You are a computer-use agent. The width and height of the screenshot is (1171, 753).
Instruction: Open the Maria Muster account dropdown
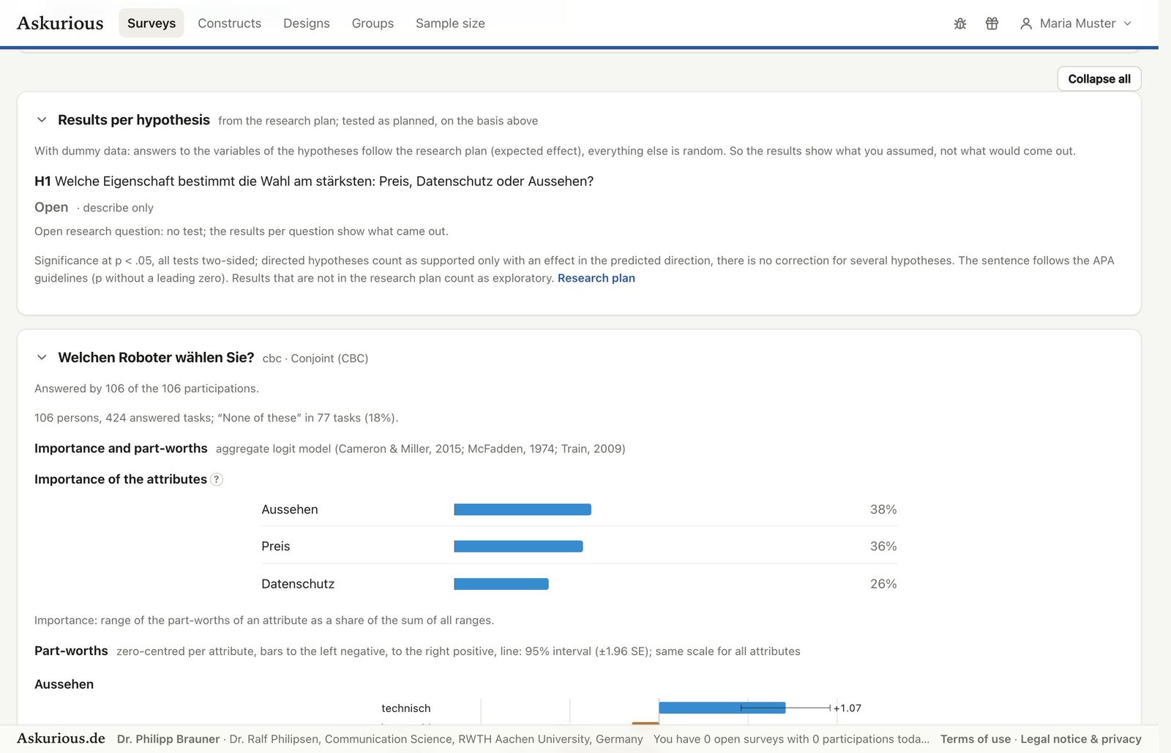point(1075,23)
